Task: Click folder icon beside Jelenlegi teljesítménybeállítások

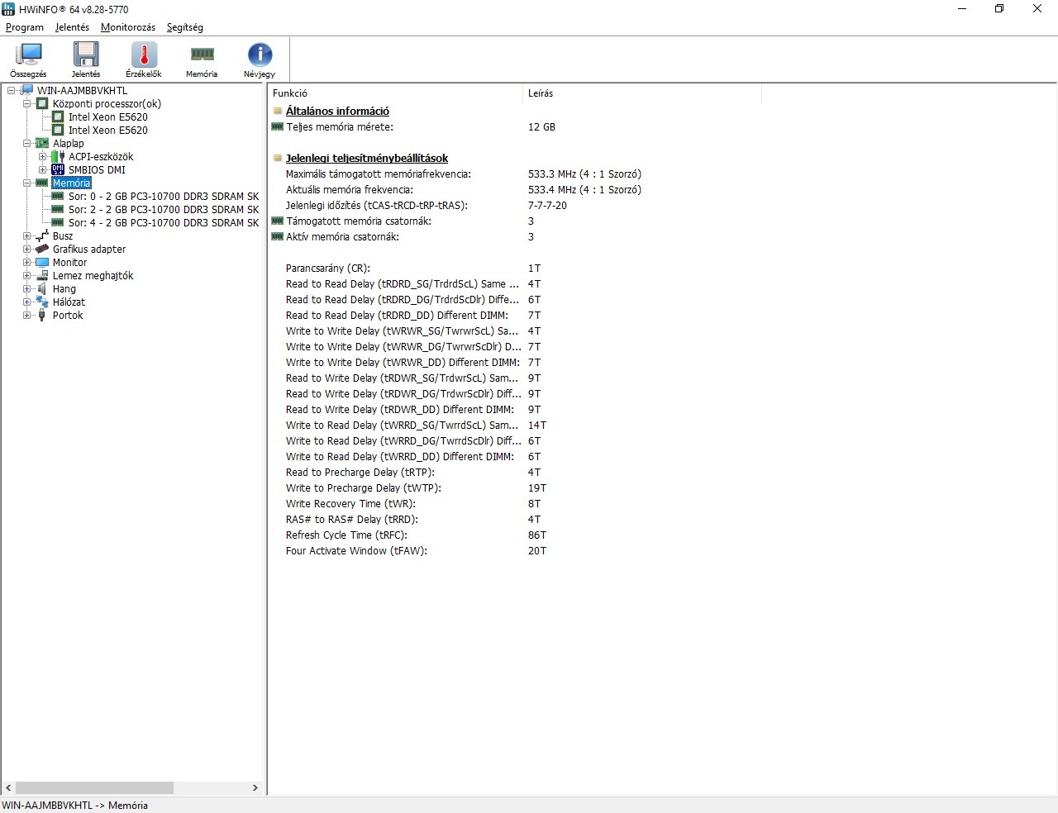Action: (x=278, y=158)
